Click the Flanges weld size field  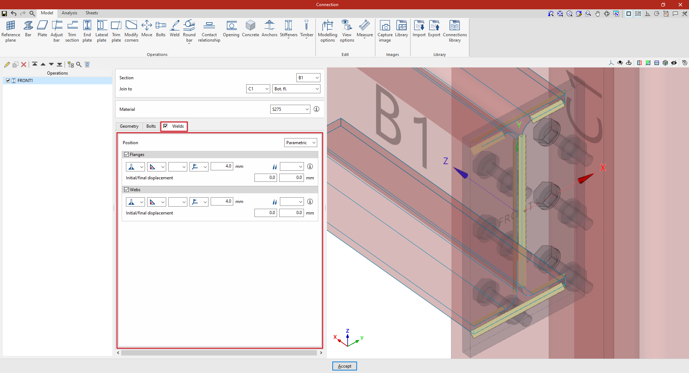pyautogui.click(x=222, y=166)
